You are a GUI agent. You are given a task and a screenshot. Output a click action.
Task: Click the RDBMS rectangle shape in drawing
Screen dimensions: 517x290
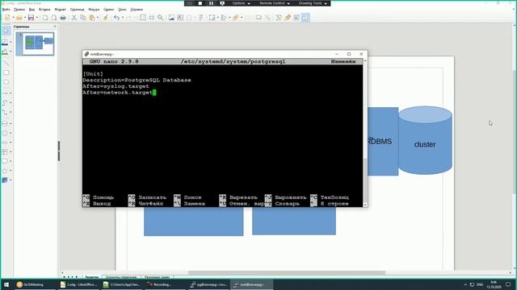pyautogui.click(x=383, y=142)
